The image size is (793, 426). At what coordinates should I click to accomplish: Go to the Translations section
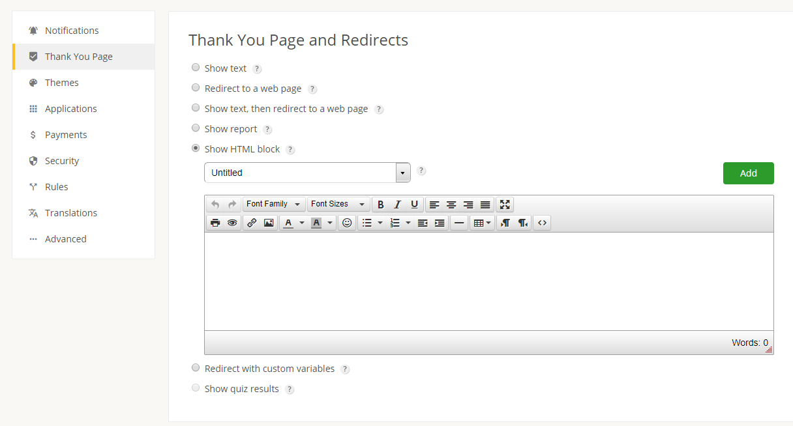point(83,213)
